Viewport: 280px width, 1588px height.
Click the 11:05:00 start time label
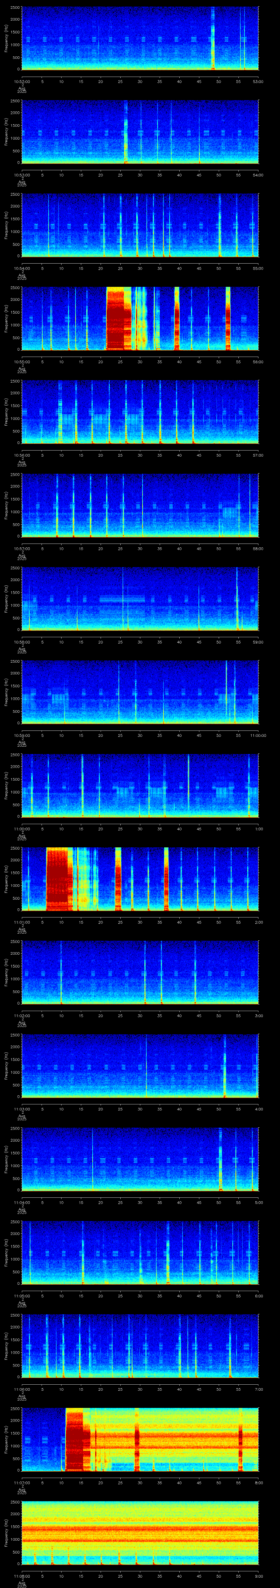click(22, 1295)
